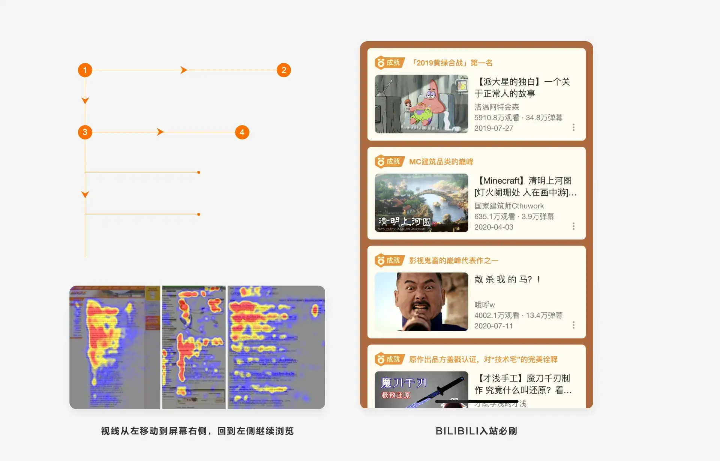Click the orange circle numbered 4
Screen dimensions: 720x461
tap(242, 132)
